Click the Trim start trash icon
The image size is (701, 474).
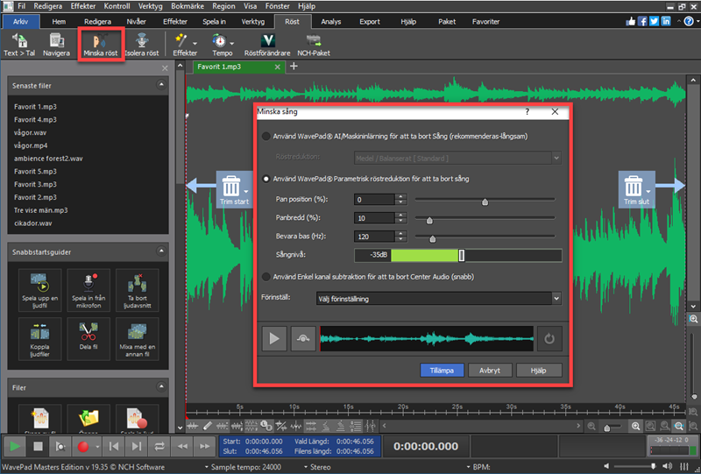pyautogui.click(x=231, y=186)
